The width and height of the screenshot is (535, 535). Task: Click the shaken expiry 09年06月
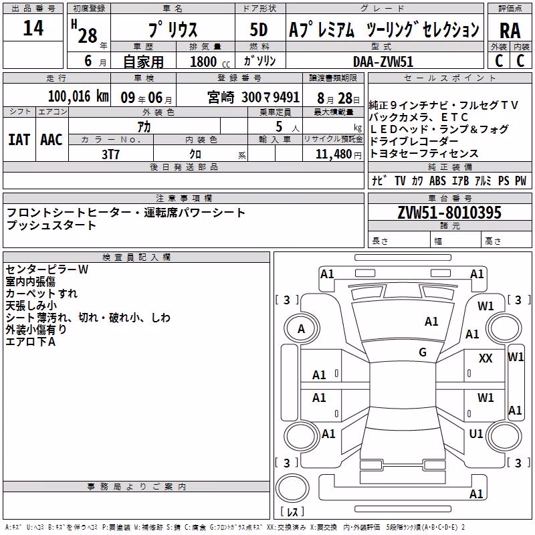(x=146, y=98)
